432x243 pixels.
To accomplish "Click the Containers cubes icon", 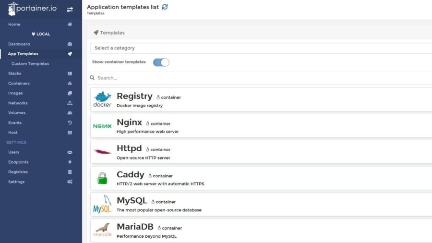I will [70, 83].
